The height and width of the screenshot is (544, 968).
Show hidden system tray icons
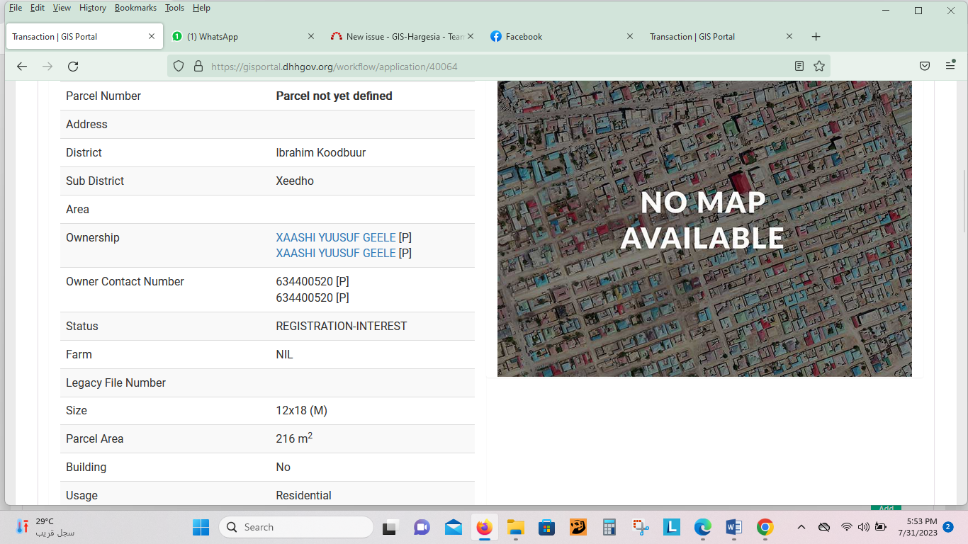click(801, 527)
